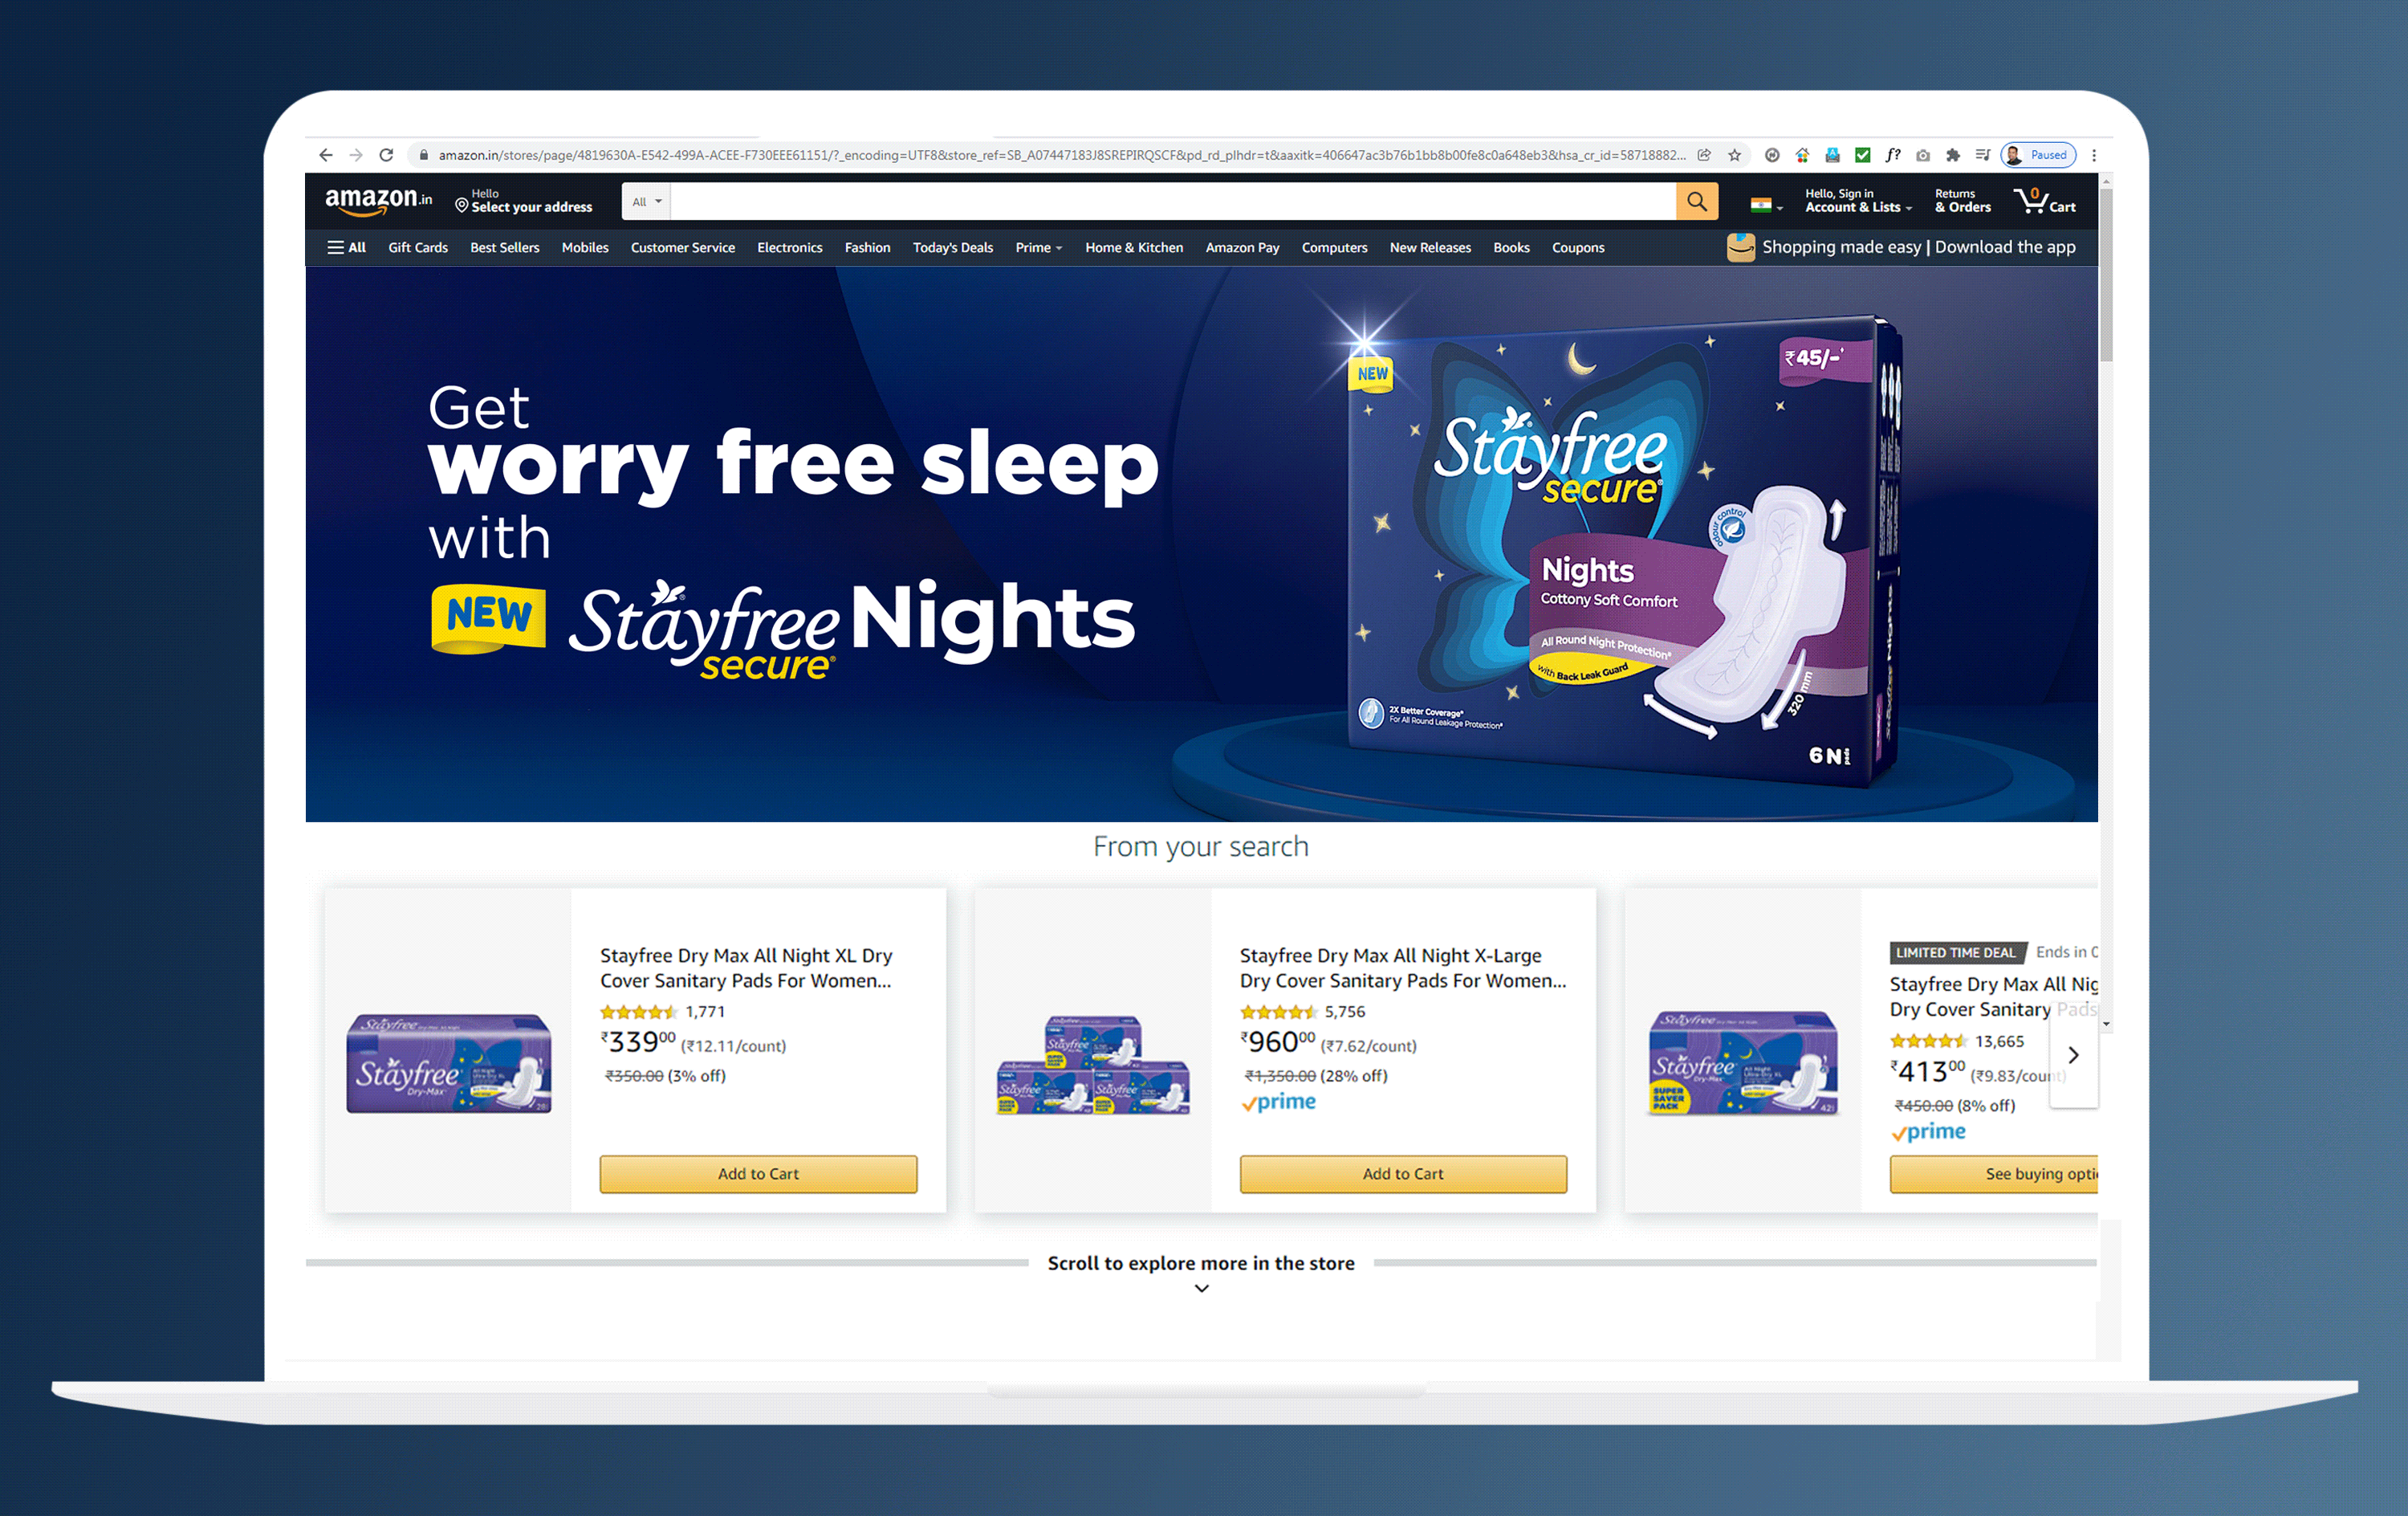Add the ₹339 Stayfree pads to cart
This screenshot has width=2408, height=1516.
pos(758,1174)
